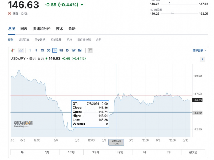Select the area chart type icon
This screenshot has height=160, width=214.
pos(21,50)
